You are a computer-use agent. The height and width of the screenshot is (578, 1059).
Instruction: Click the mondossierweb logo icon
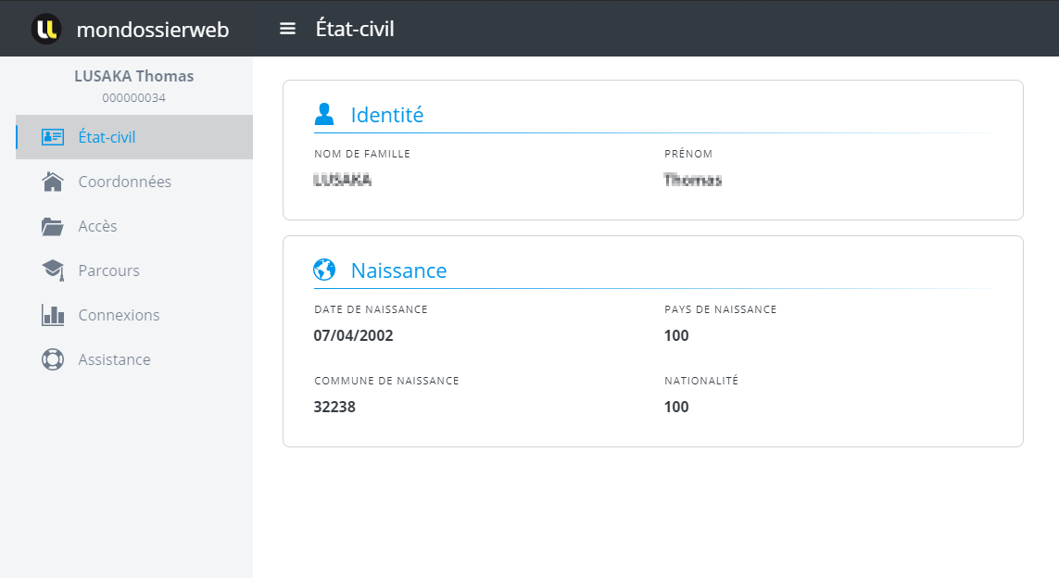[46, 29]
